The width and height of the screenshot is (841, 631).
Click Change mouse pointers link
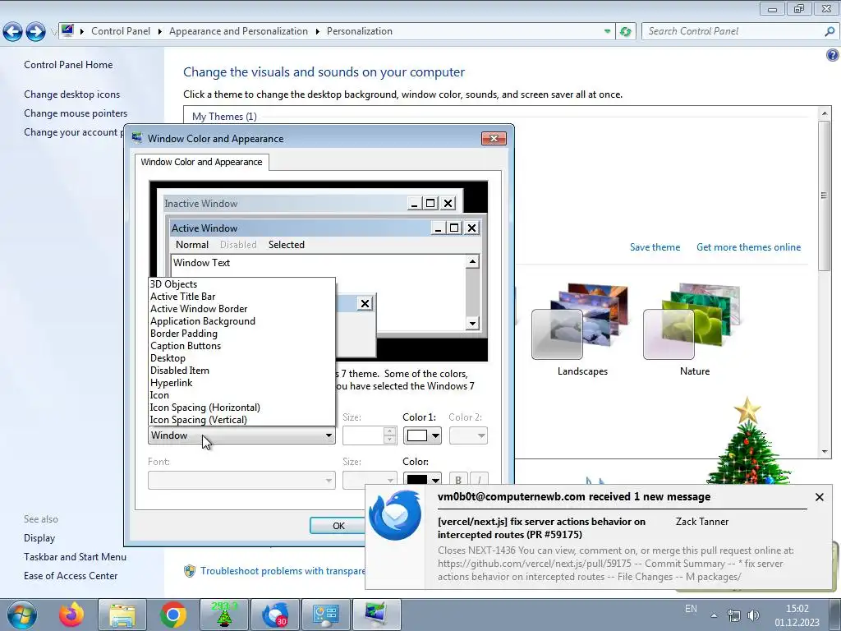tap(76, 113)
